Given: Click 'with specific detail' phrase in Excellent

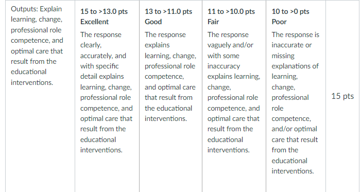Looking at the screenshot, I should (x=102, y=72).
